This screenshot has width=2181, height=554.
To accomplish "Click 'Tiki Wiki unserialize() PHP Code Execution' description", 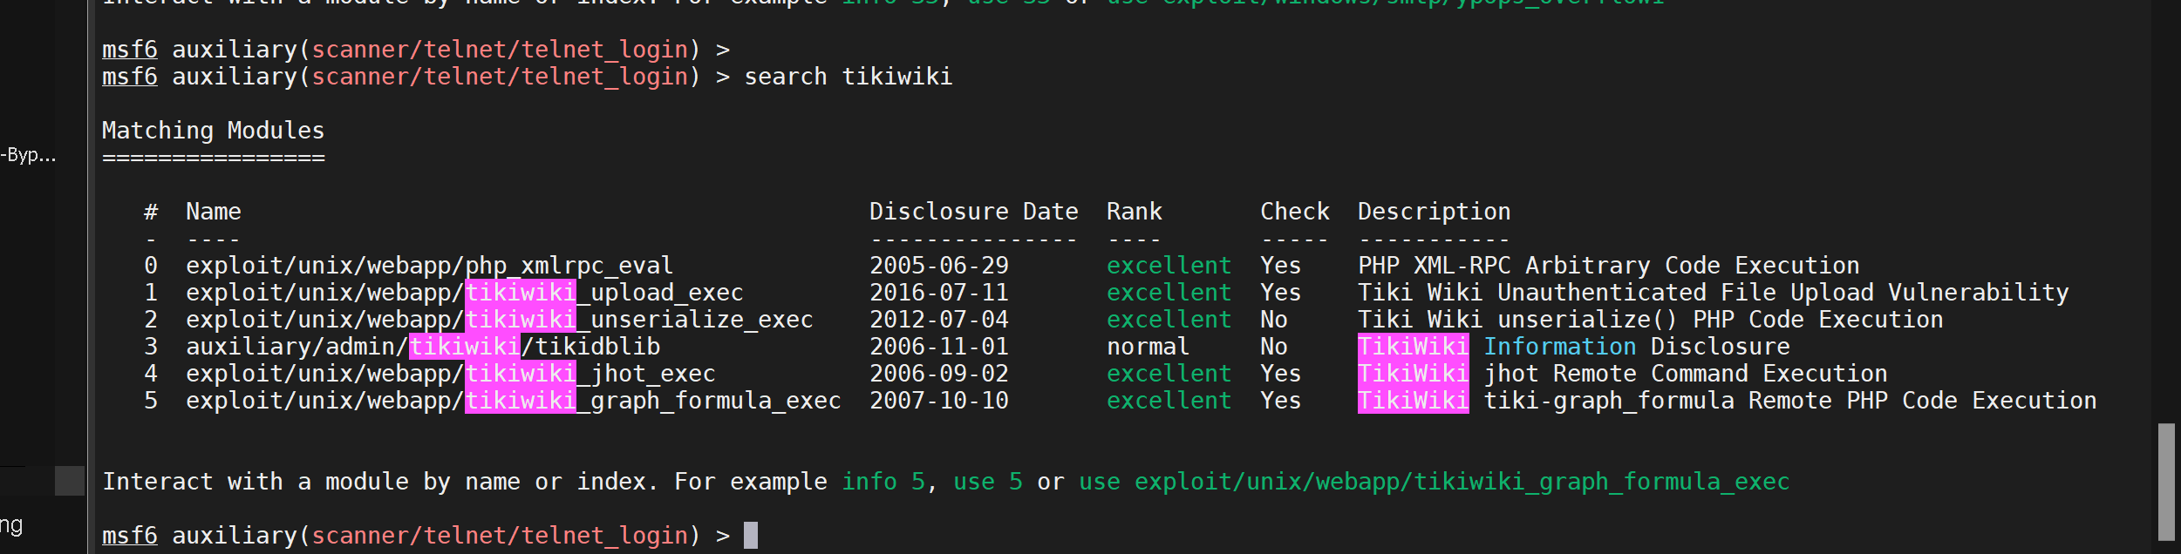I will [1651, 320].
